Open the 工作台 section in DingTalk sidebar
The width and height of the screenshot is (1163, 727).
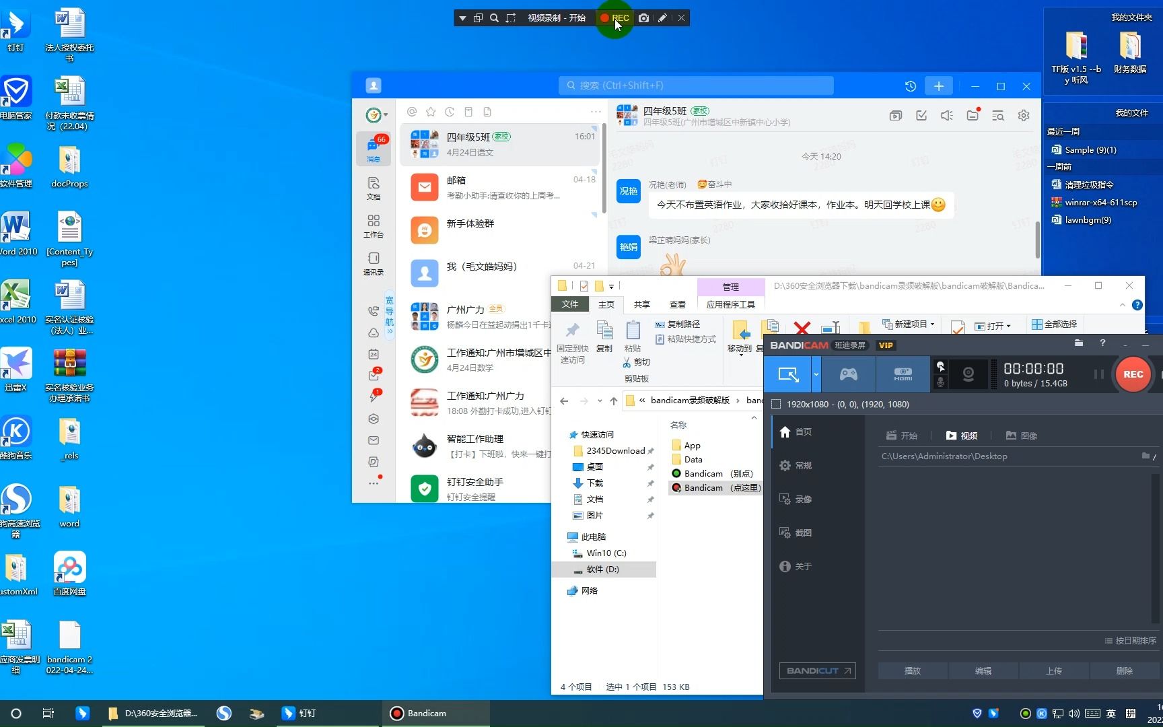374,226
